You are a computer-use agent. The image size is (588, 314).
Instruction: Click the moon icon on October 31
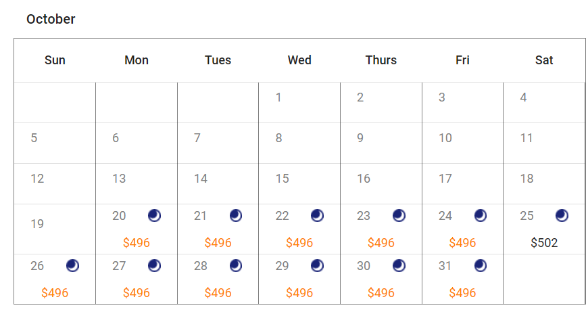coord(481,266)
